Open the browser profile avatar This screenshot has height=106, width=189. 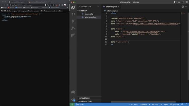click(x=65, y=5)
